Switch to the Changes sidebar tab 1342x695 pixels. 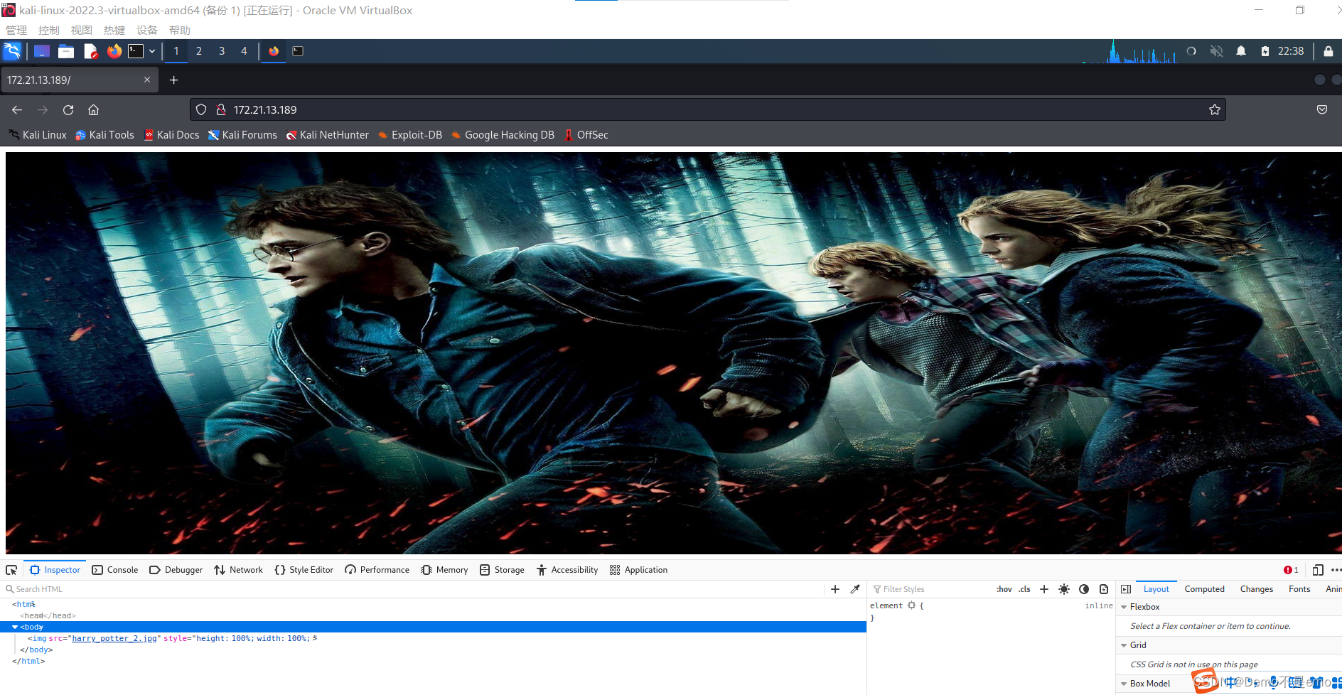pos(1257,589)
